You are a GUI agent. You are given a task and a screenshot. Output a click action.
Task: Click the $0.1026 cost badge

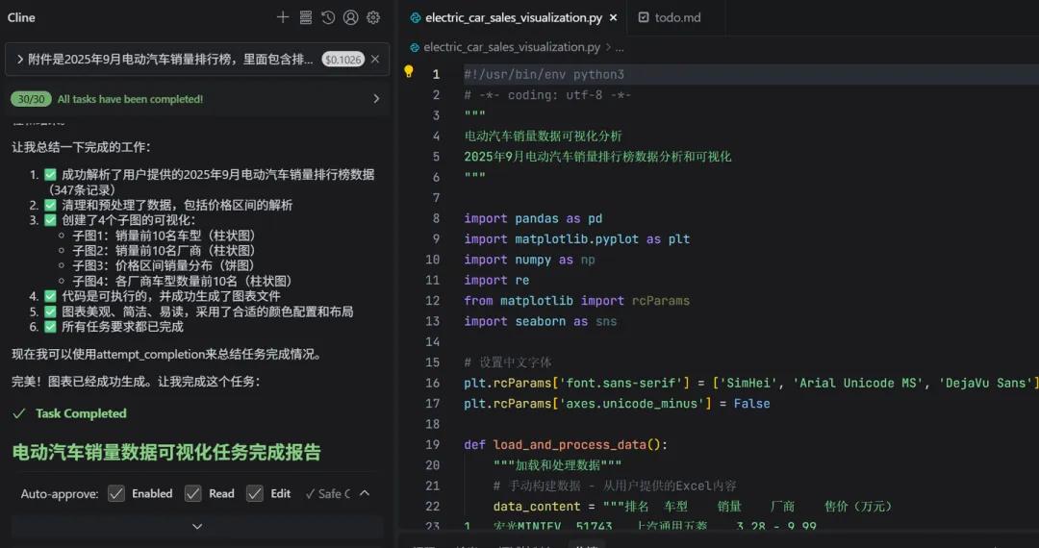point(343,60)
